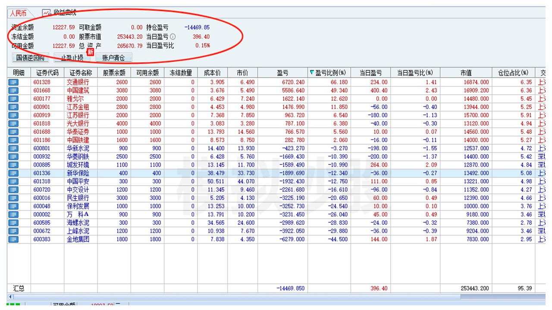The image size is (552, 310).
Task: Click the 可用余额 column header
Action: click(x=147, y=73)
